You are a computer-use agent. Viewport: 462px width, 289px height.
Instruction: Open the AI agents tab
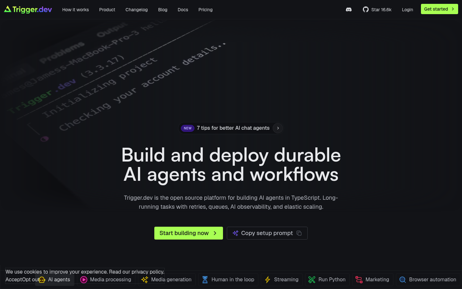click(x=55, y=280)
